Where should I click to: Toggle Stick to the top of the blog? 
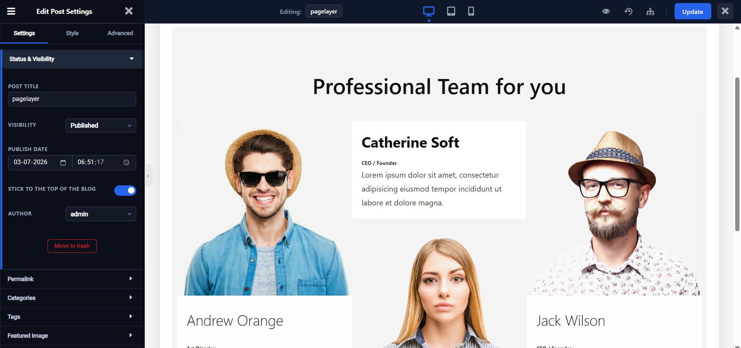click(x=125, y=190)
